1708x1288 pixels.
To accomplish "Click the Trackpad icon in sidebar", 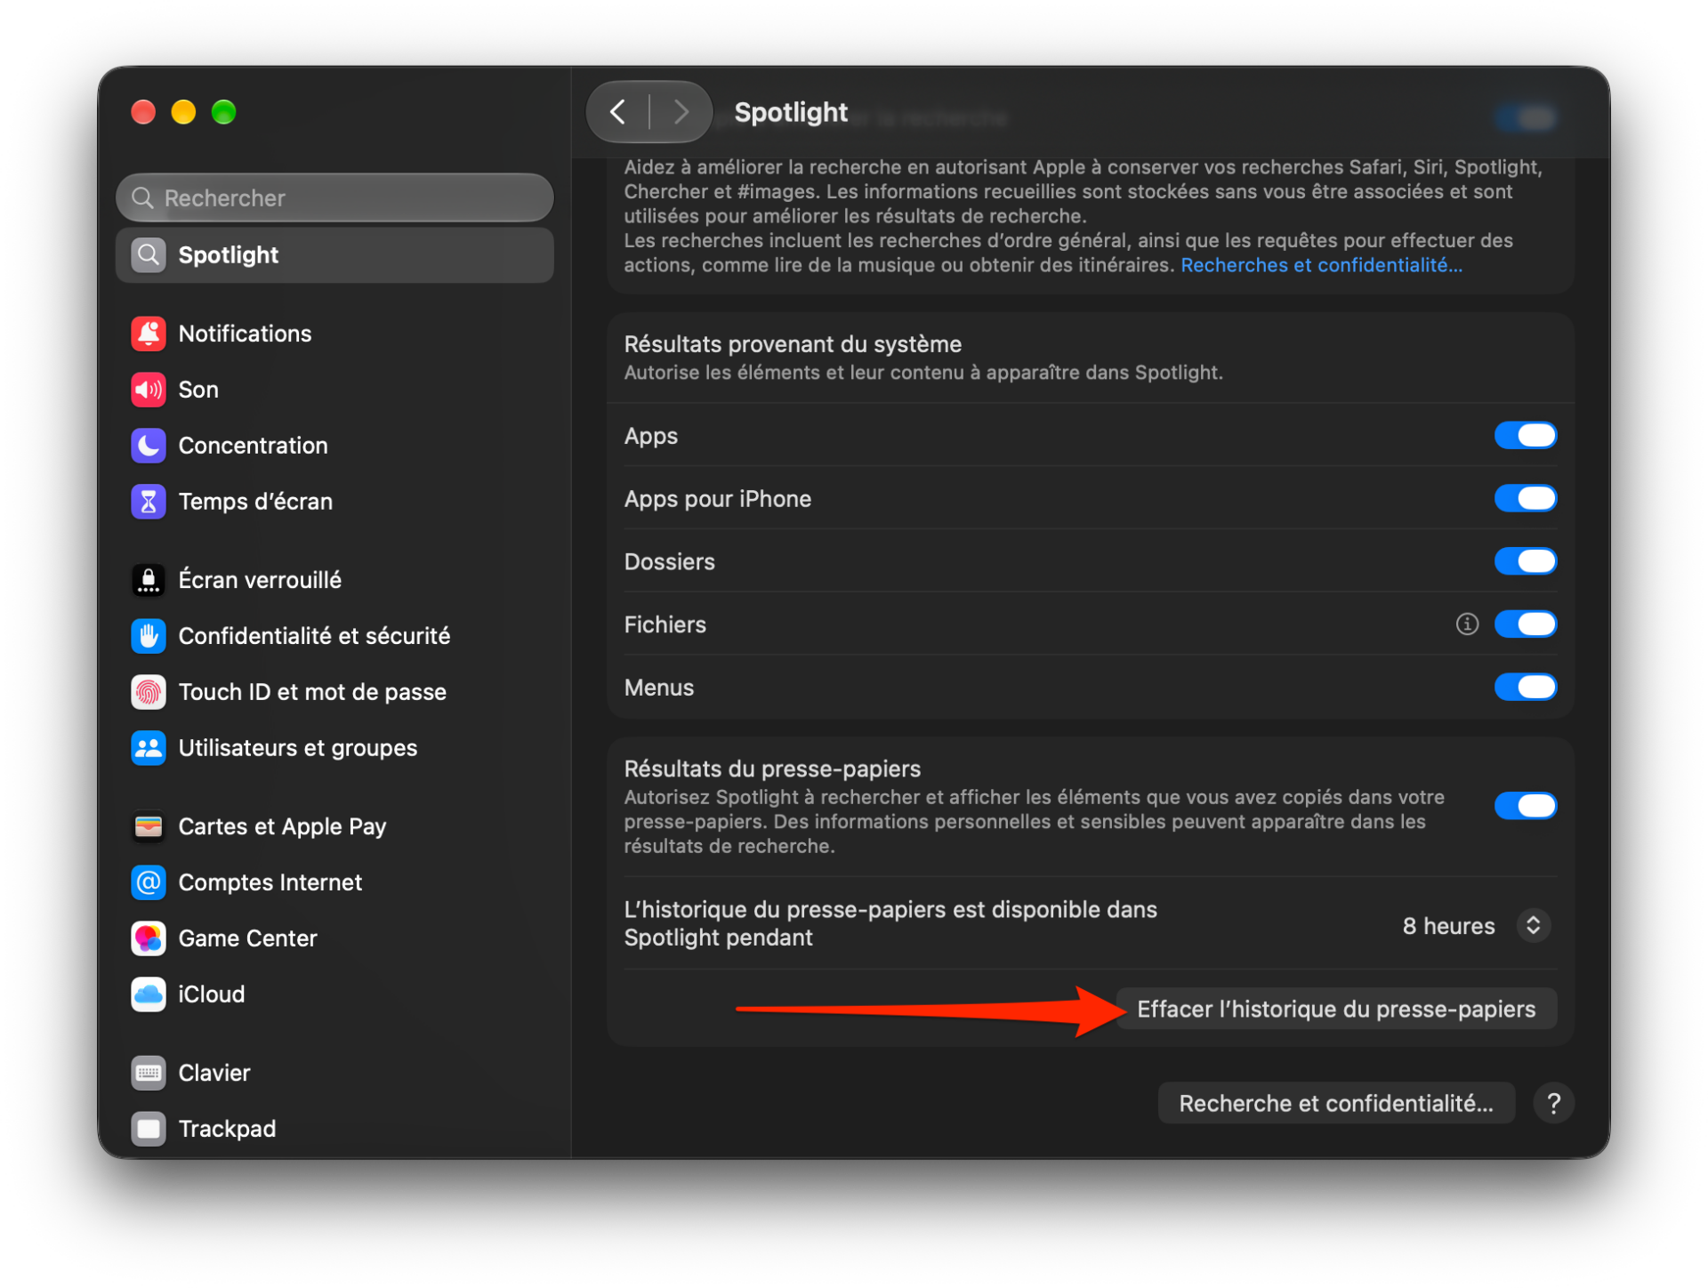I will (x=149, y=1129).
